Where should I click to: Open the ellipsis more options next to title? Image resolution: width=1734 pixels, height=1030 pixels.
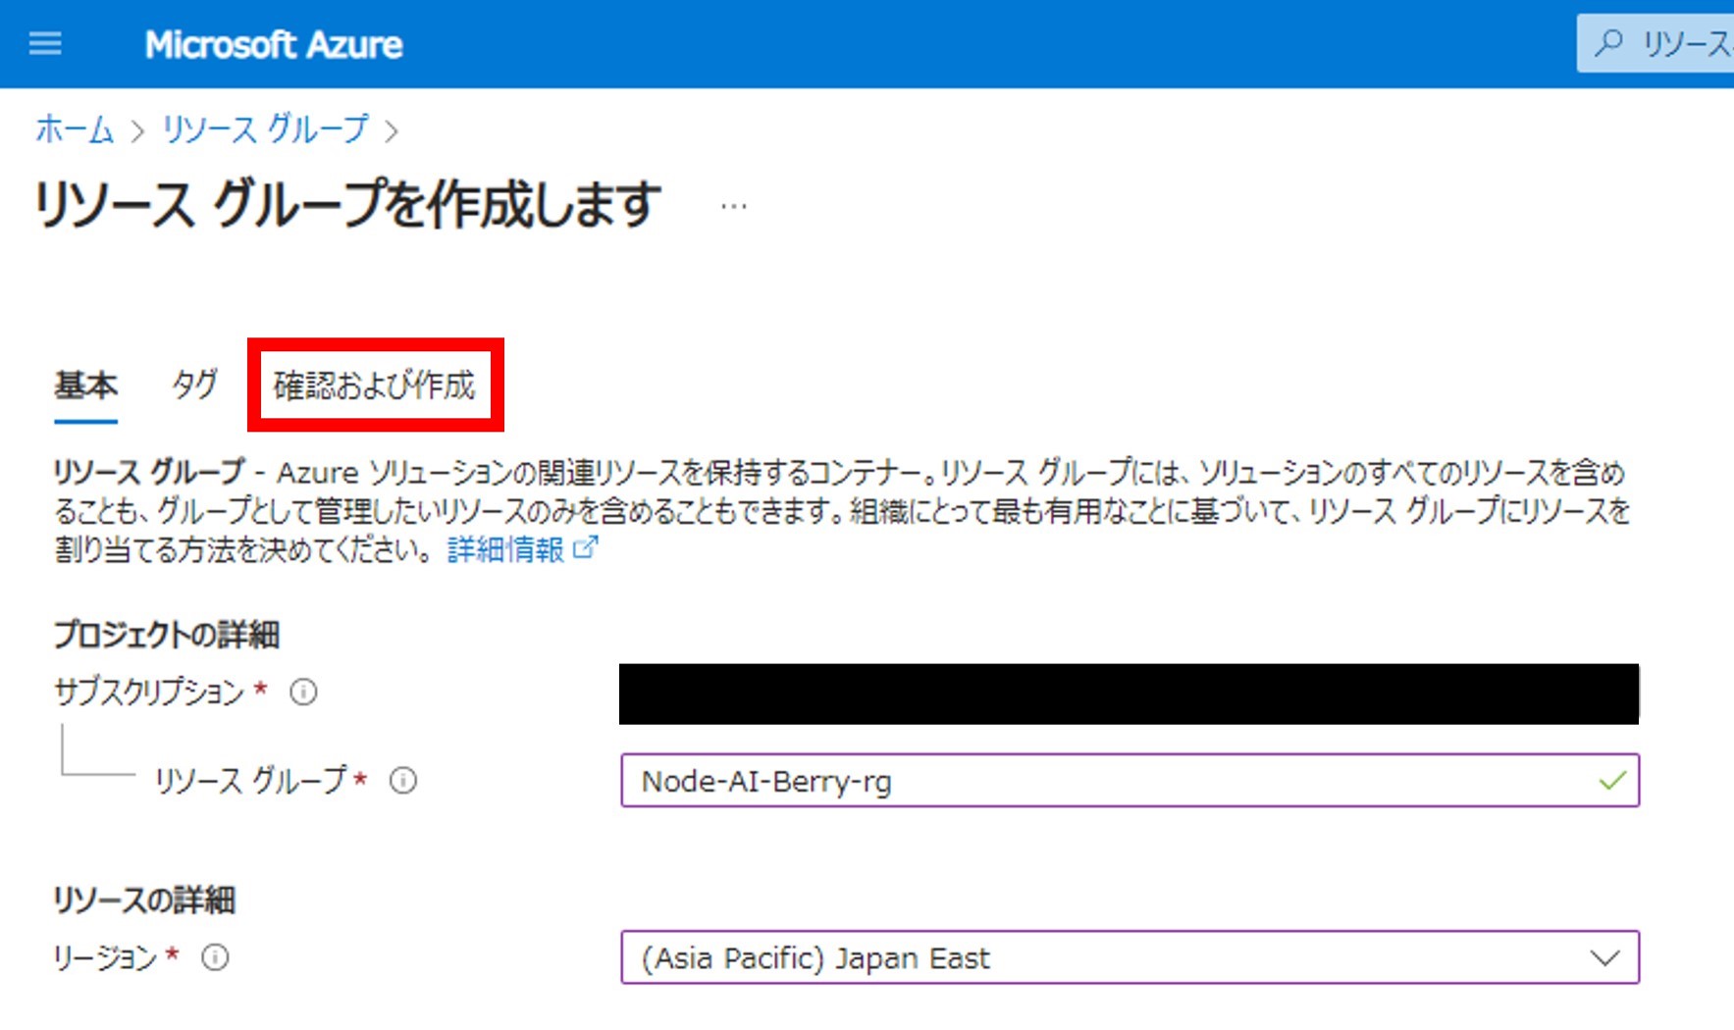[x=733, y=207]
